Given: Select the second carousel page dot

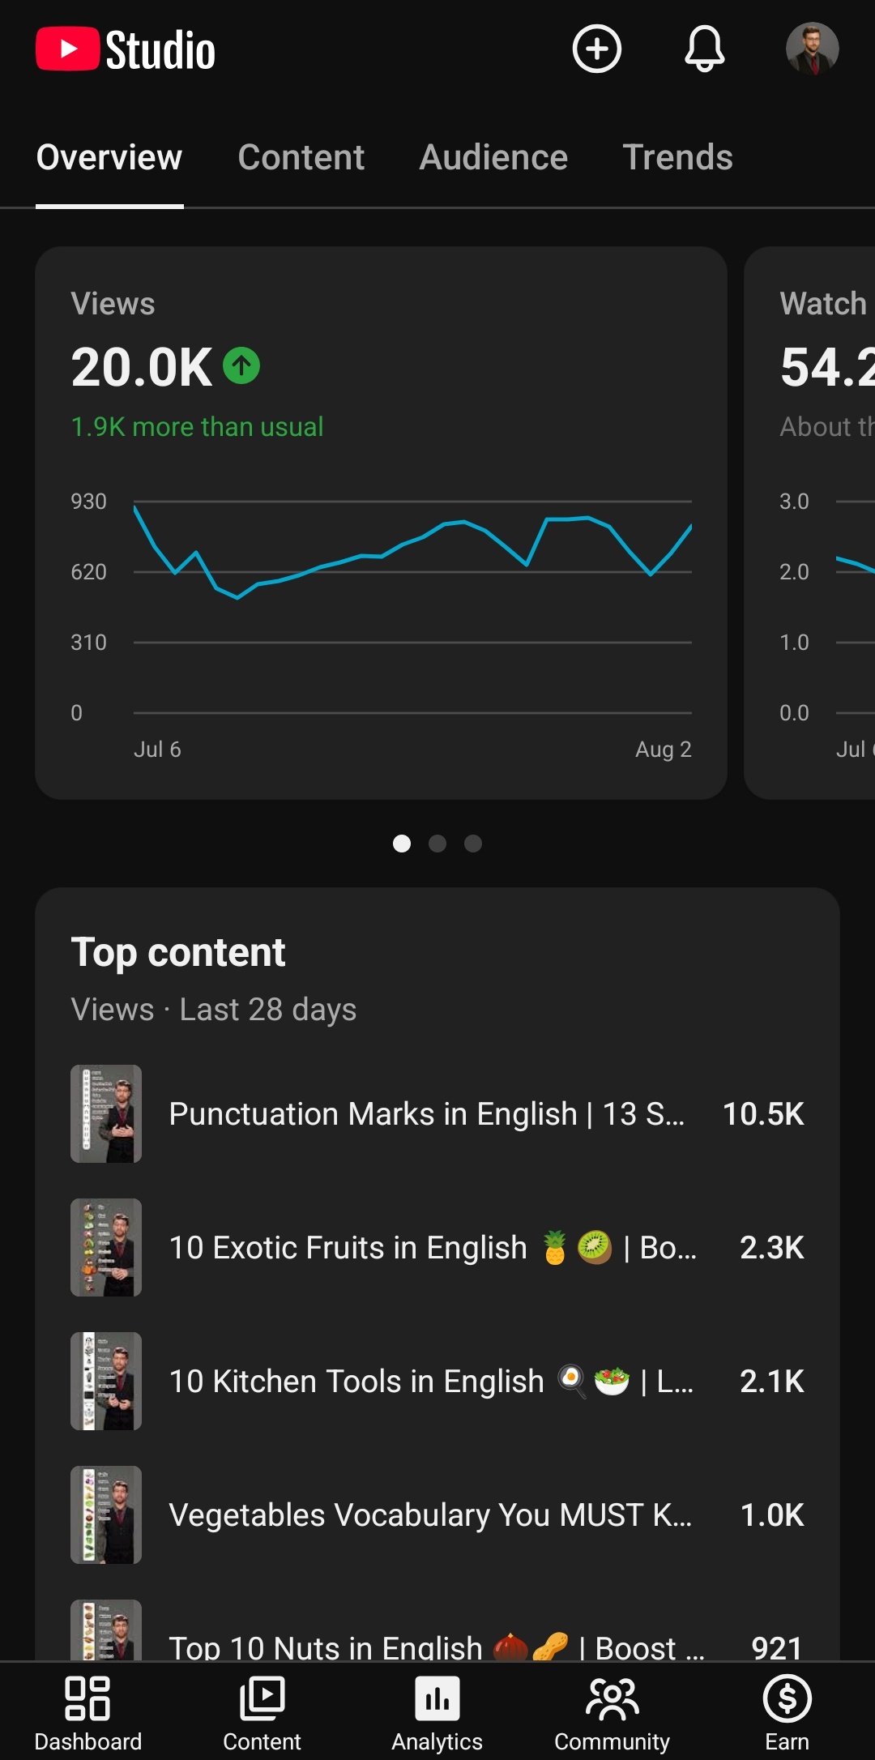Looking at the screenshot, I should pos(437,844).
